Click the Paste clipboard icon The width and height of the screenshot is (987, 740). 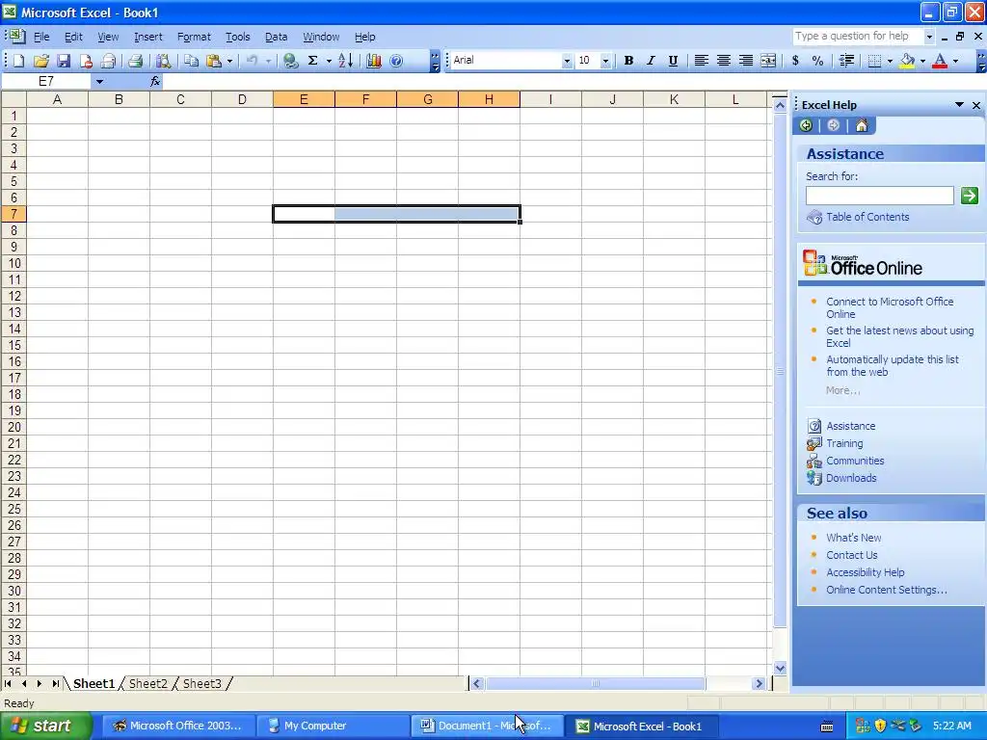click(214, 61)
